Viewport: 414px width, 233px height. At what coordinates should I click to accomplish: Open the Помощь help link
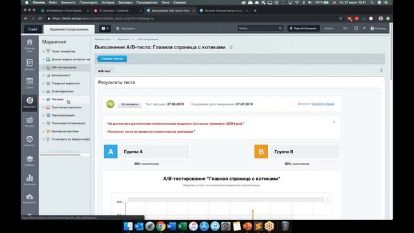378,28
